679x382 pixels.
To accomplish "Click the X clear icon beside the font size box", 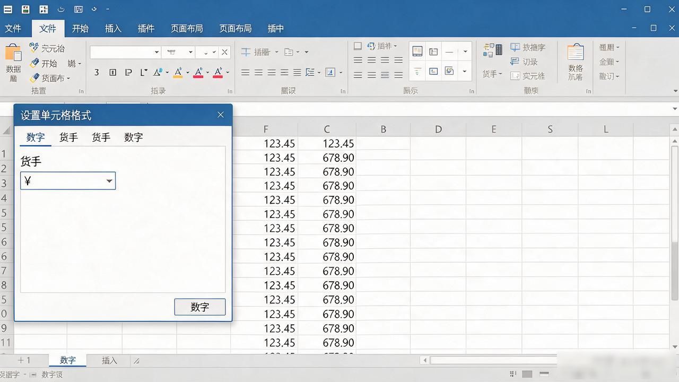I will 224,52.
